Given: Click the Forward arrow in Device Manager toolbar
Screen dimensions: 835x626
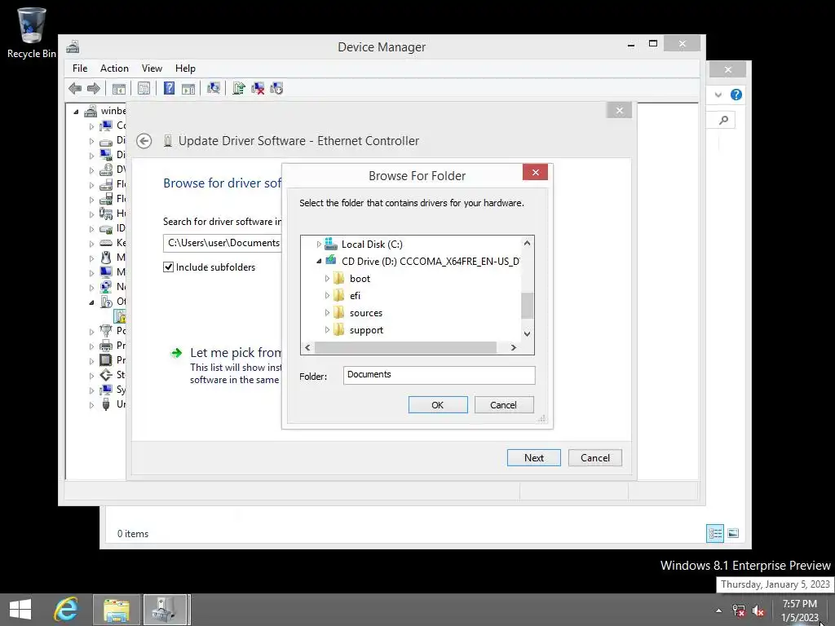Looking at the screenshot, I should pyautogui.click(x=93, y=88).
